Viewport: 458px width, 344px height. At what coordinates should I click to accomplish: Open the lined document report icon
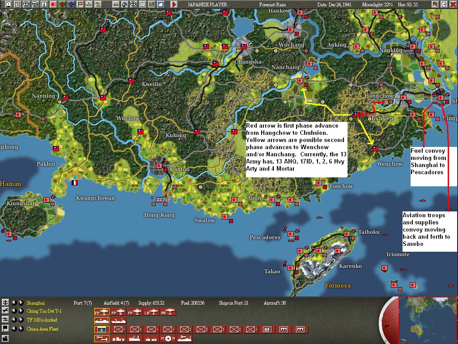coord(17,4)
